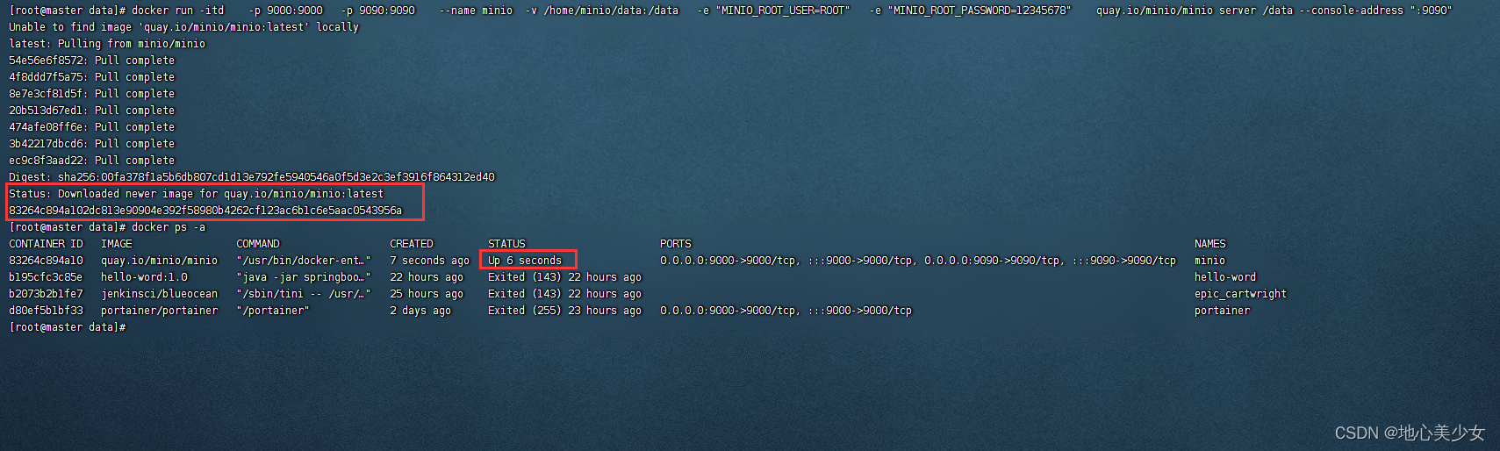The height and width of the screenshot is (451, 1500).
Task: Click the image name jenkinsci/blueocean
Action: 159,294
